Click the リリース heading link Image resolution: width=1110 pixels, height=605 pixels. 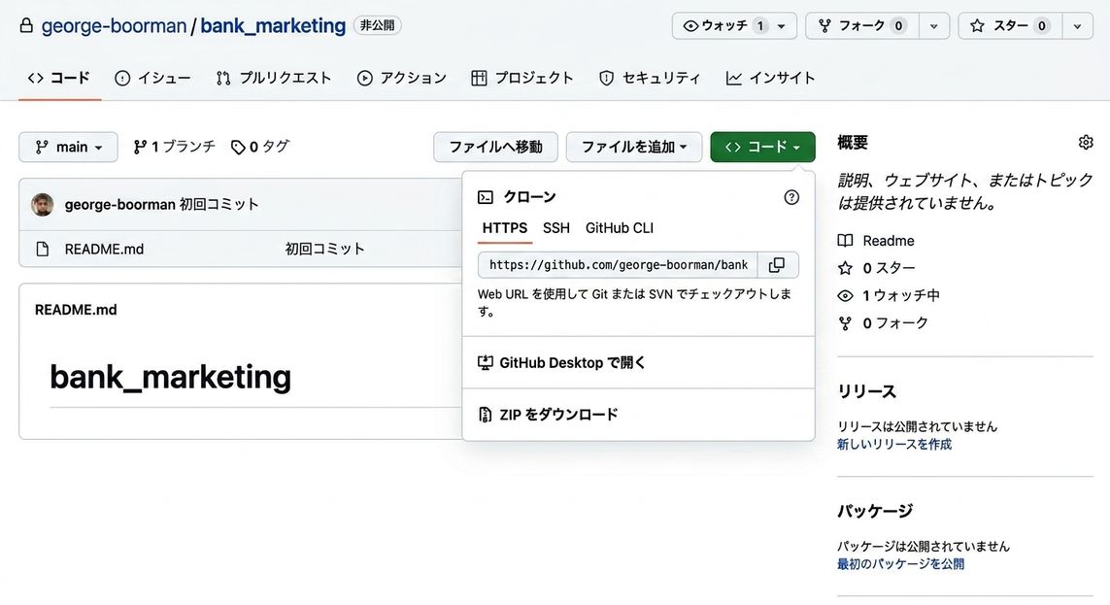[866, 391]
